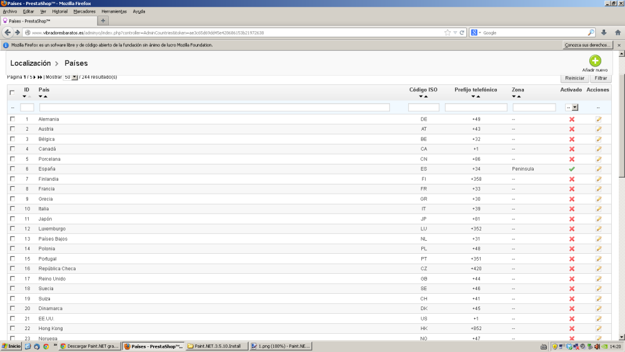Click the ID filter input field
The height and width of the screenshot is (352, 625).
[x=27, y=108]
